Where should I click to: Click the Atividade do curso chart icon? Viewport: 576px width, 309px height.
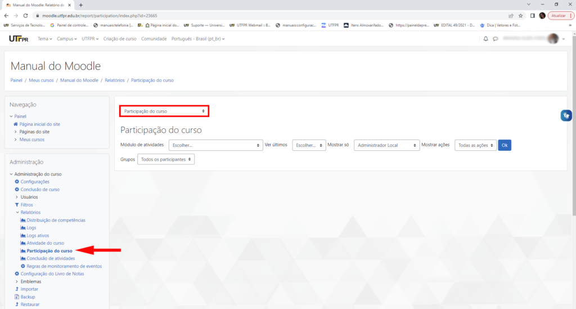(x=22, y=243)
